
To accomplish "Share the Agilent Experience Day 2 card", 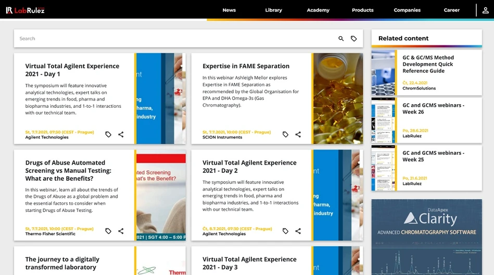I will (298, 231).
